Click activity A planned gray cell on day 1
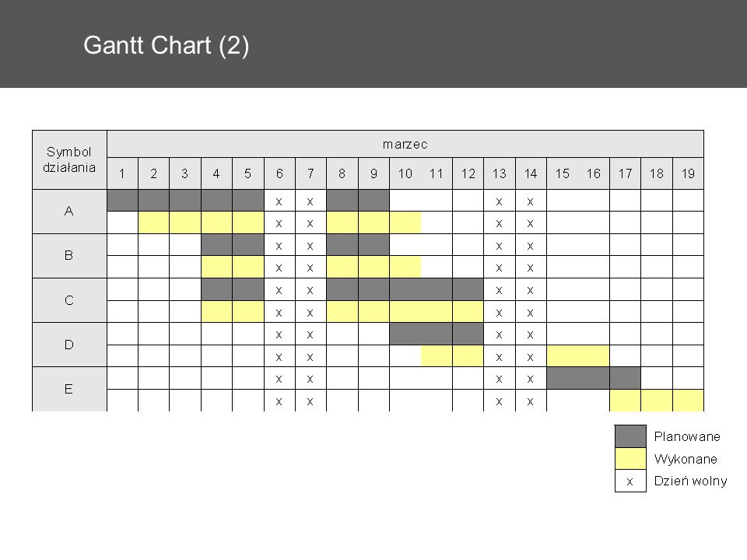The width and height of the screenshot is (747, 560). coord(122,201)
